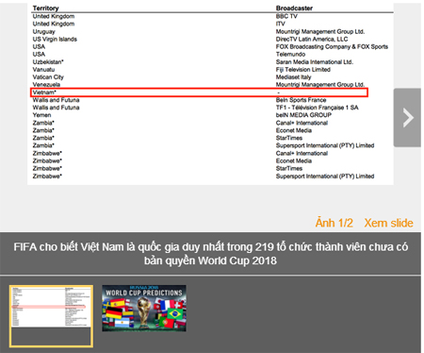The height and width of the screenshot is (353, 424).
Task: Open the Xem slide link
Action: (x=388, y=223)
